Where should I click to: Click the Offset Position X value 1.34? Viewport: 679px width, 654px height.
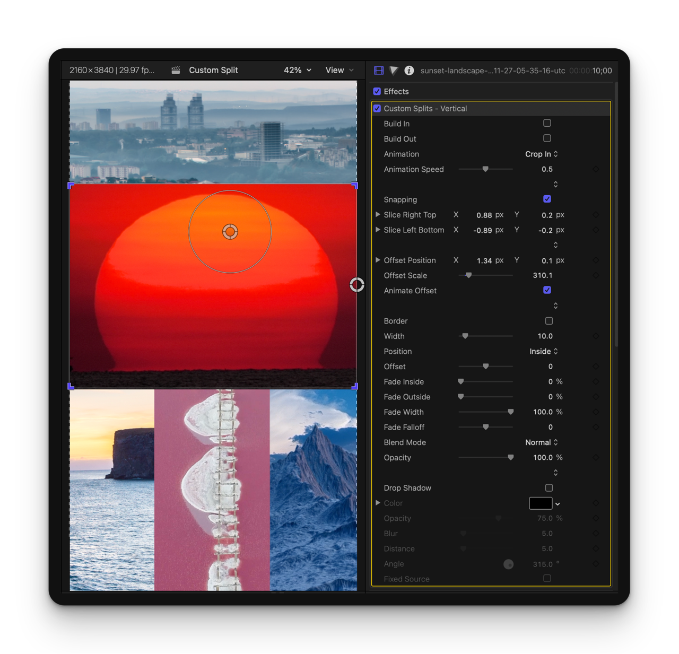(484, 261)
